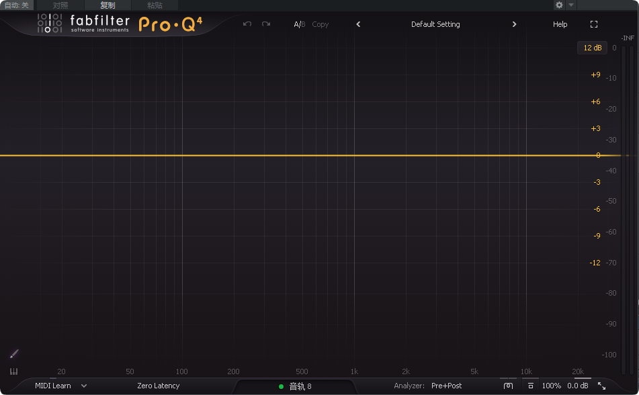Viewport: 639px width, 395px height.
Task: Enable MIDI Learn
Action: [x=53, y=386]
